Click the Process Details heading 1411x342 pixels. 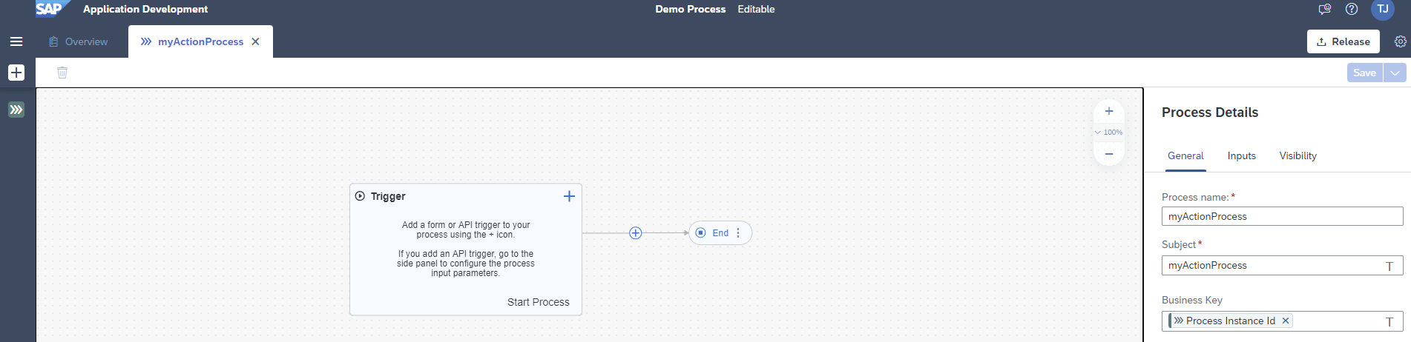pyautogui.click(x=1210, y=113)
